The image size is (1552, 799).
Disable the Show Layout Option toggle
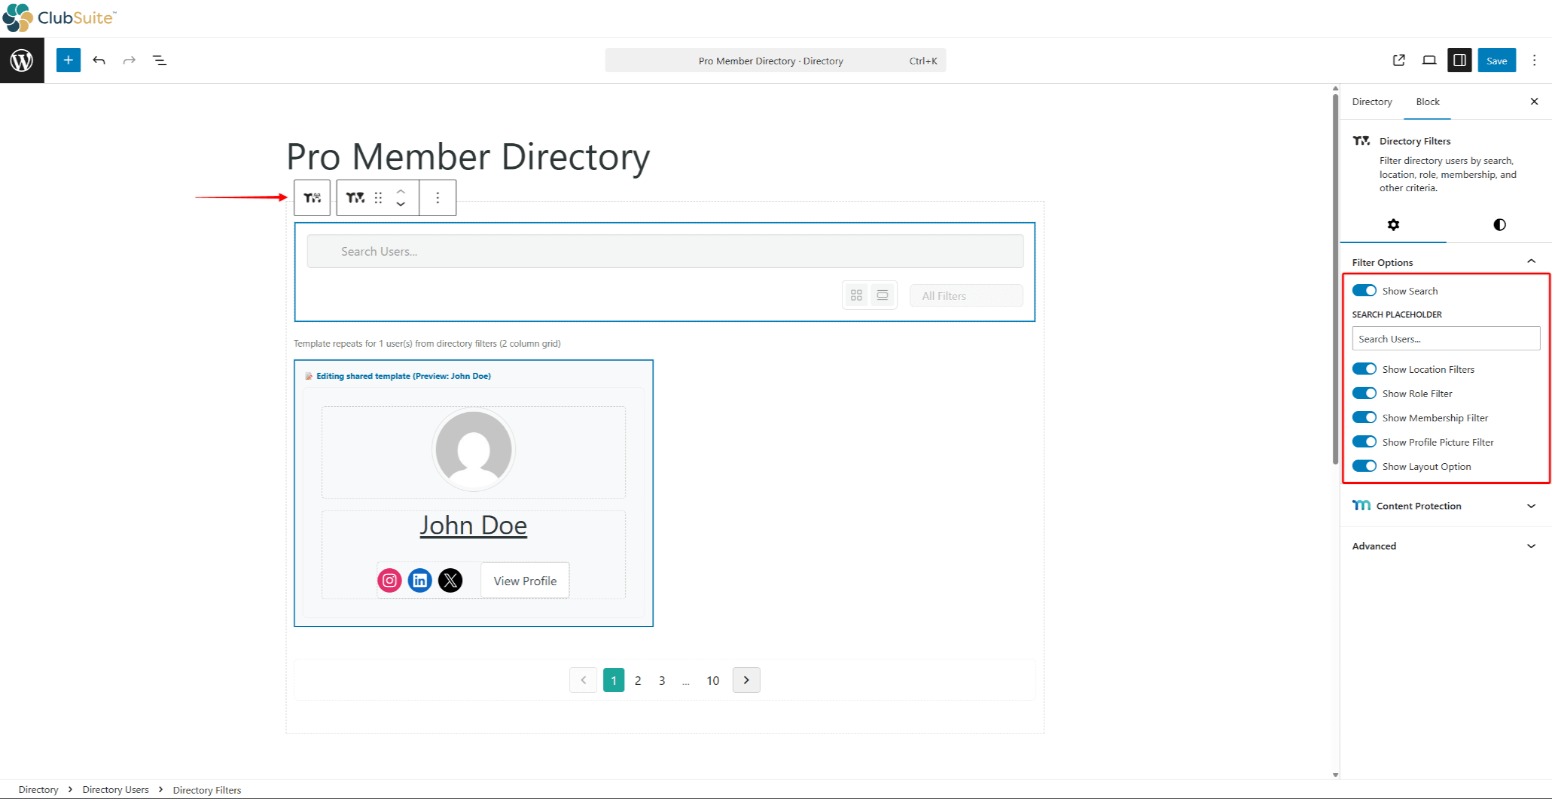(x=1364, y=466)
